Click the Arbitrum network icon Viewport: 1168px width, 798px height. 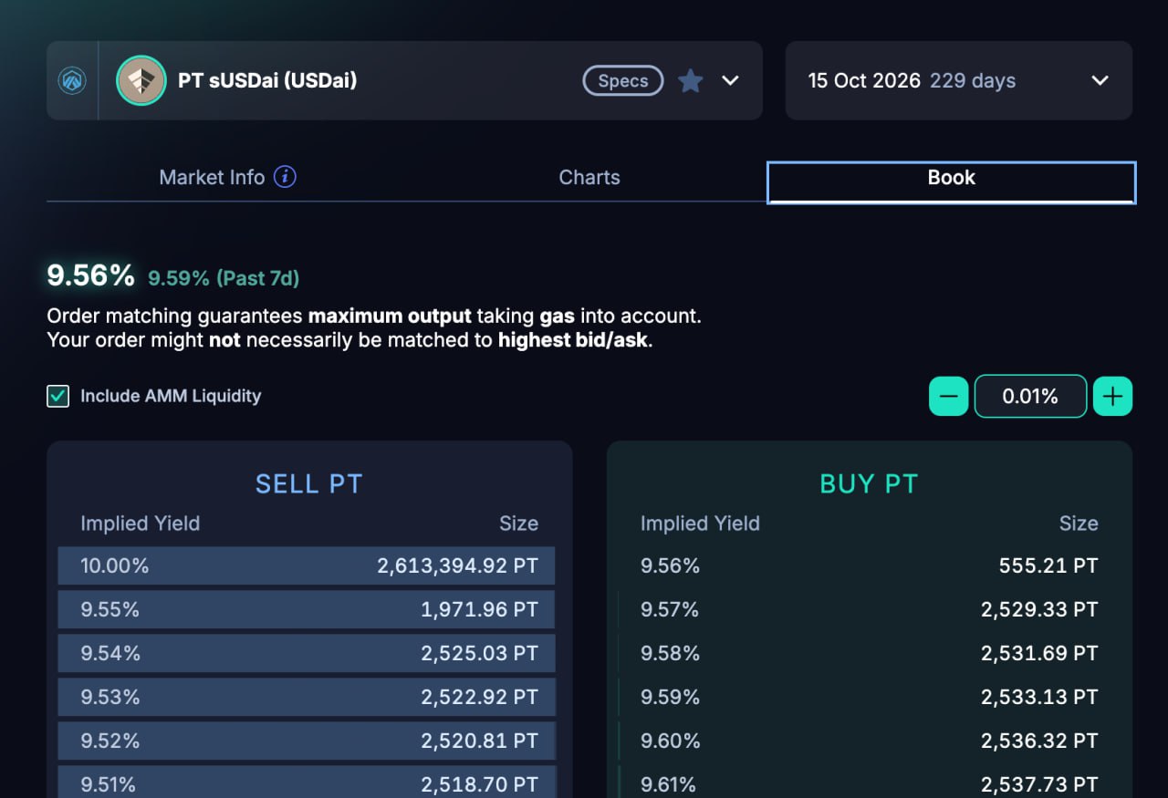[72, 80]
